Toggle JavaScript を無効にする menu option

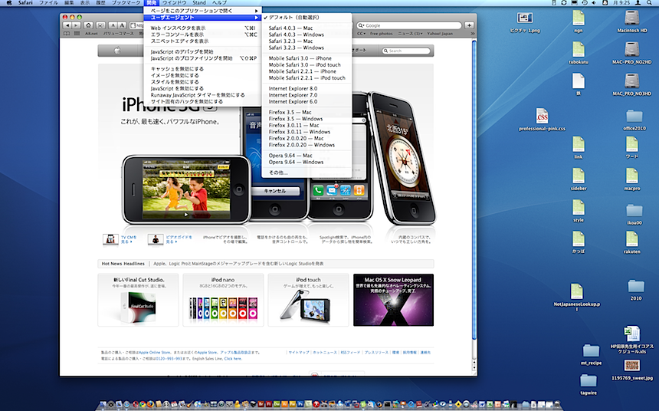coord(202,88)
